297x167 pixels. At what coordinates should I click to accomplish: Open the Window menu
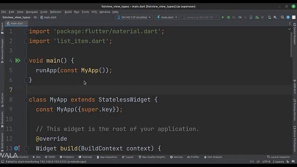pyautogui.click(x=105, y=12)
